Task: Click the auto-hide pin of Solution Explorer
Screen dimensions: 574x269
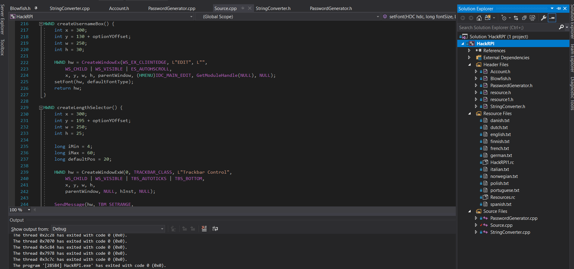Action: tap(559, 9)
